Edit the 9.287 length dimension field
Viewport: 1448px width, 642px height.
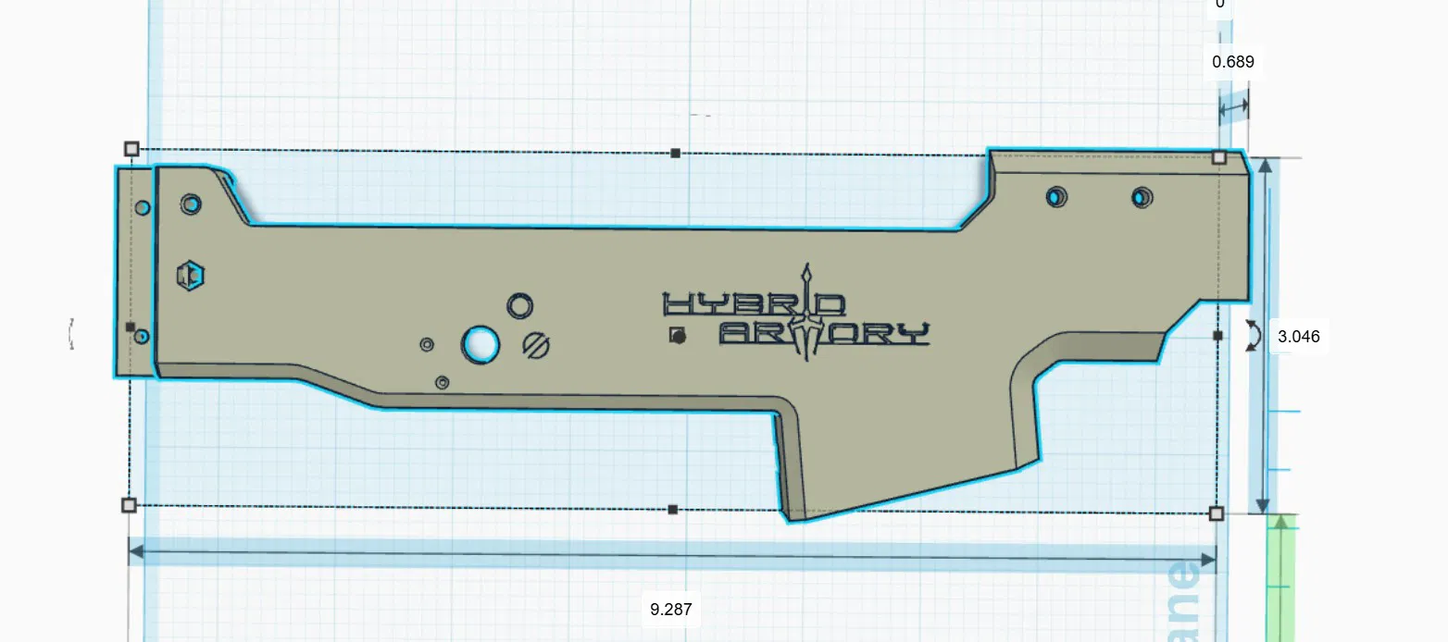point(671,610)
